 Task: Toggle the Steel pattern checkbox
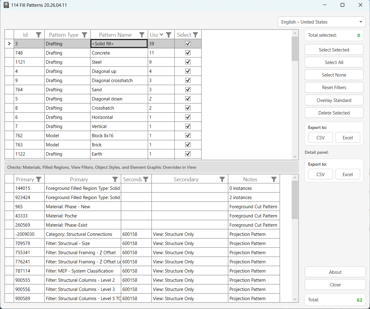click(188, 62)
